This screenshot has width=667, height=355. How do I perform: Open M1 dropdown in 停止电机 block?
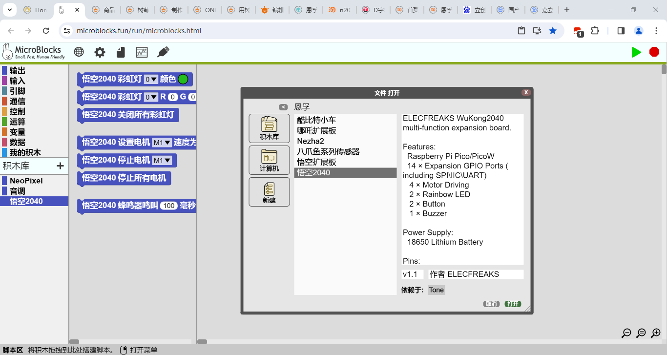(x=162, y=160)
